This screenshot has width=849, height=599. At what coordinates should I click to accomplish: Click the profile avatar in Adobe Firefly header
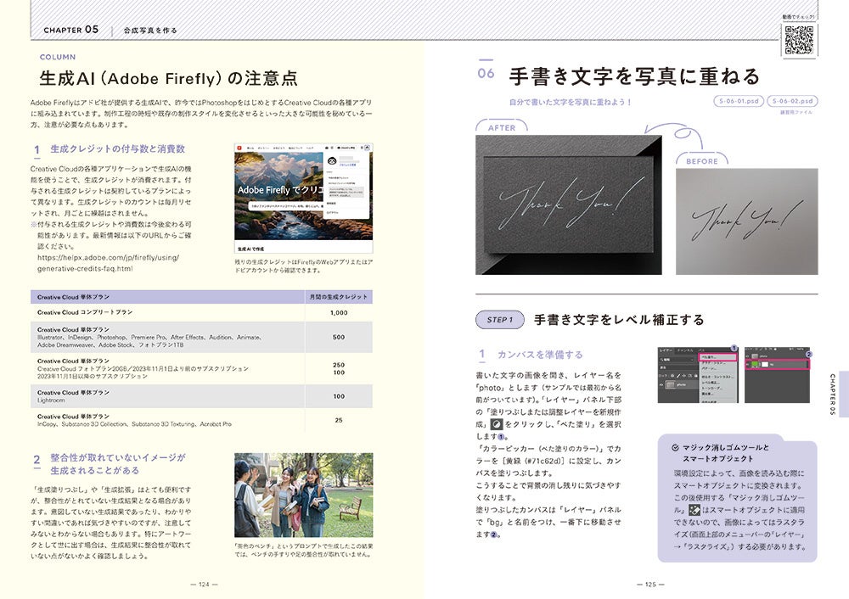point(367,147)
